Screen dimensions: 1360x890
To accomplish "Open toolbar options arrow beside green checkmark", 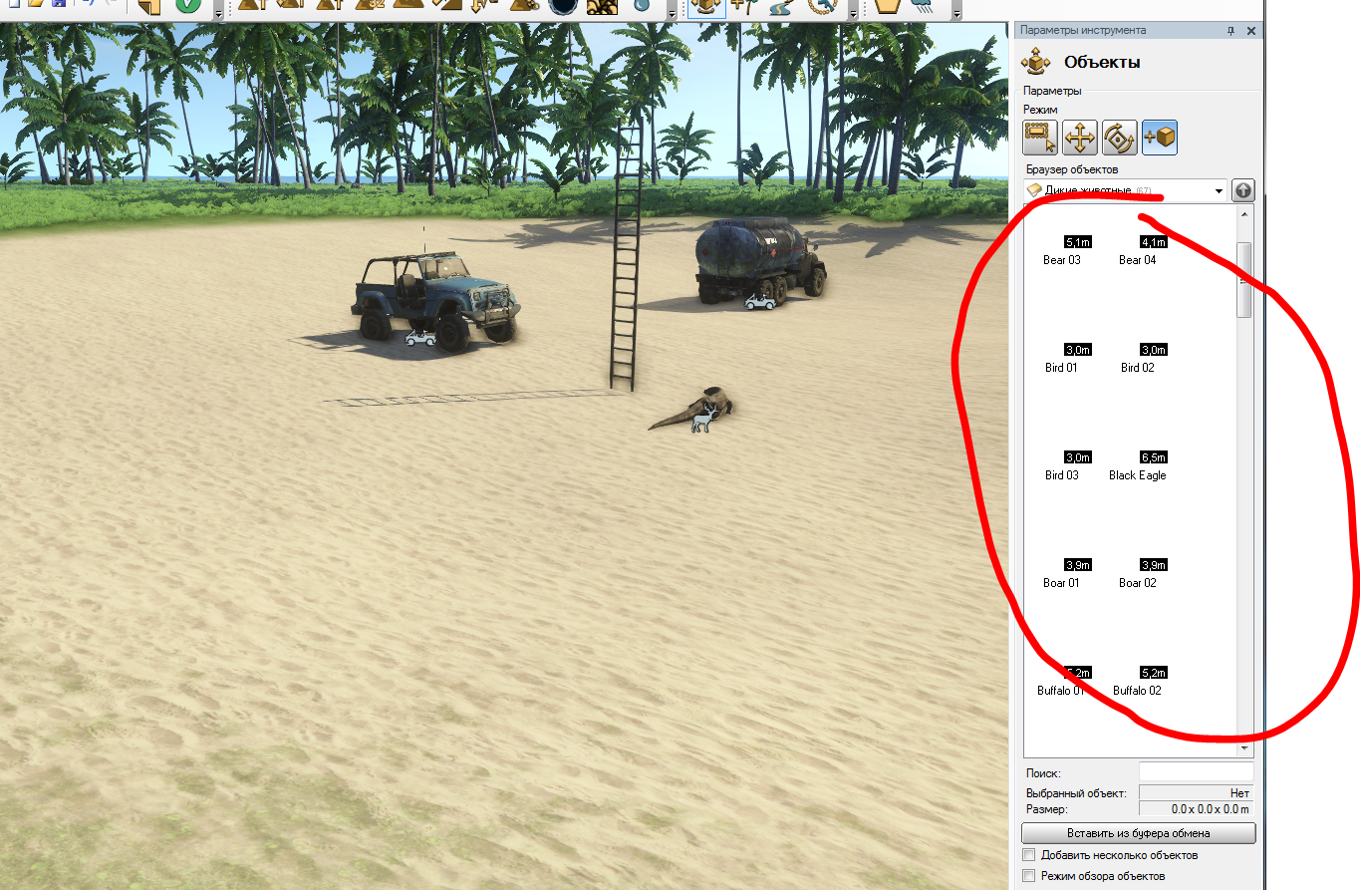I will click(x=218, y=11).
